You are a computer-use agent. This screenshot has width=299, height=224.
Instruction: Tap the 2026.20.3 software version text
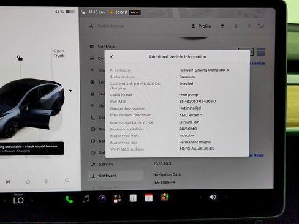[x=162, y=163]
